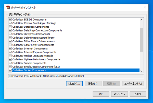This screenshot has height=103, width=153.
Task: Uncheck CodeGear Sample Components checkbox
Action: click(x=10, y=63)
